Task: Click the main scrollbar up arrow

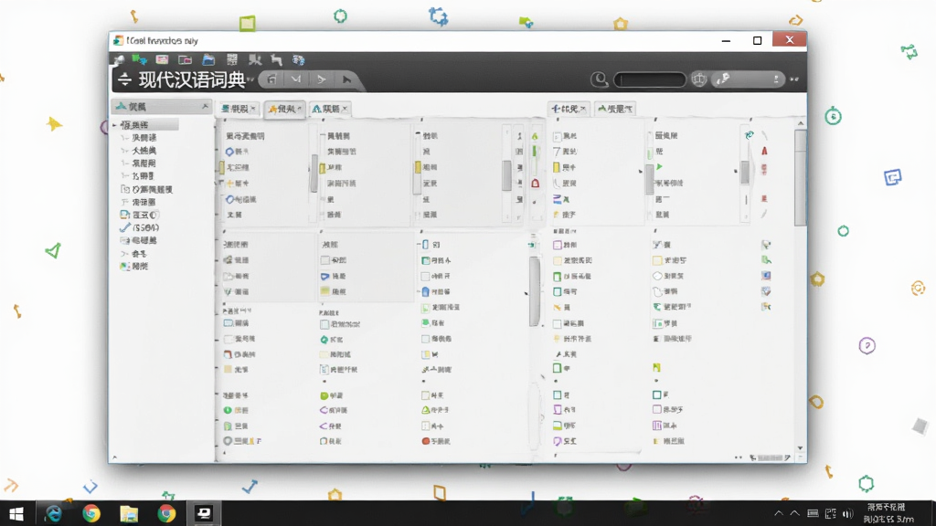Action: pos(801,123)
